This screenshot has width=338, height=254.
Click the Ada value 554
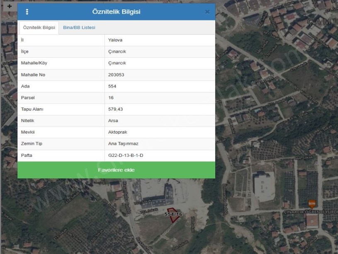112,86
